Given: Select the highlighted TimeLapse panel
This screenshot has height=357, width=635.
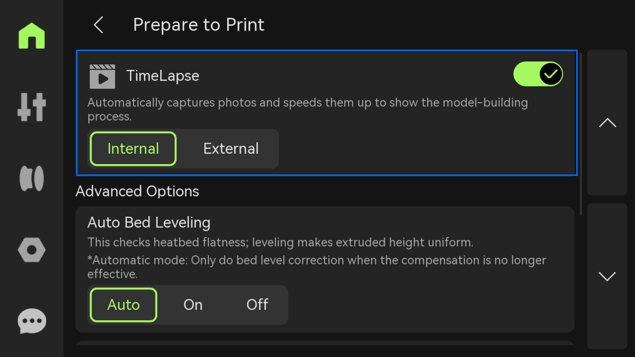Looking at the screenshot, I should 327,113.
